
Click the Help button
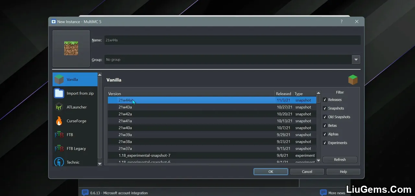click(x=343, y=172)
